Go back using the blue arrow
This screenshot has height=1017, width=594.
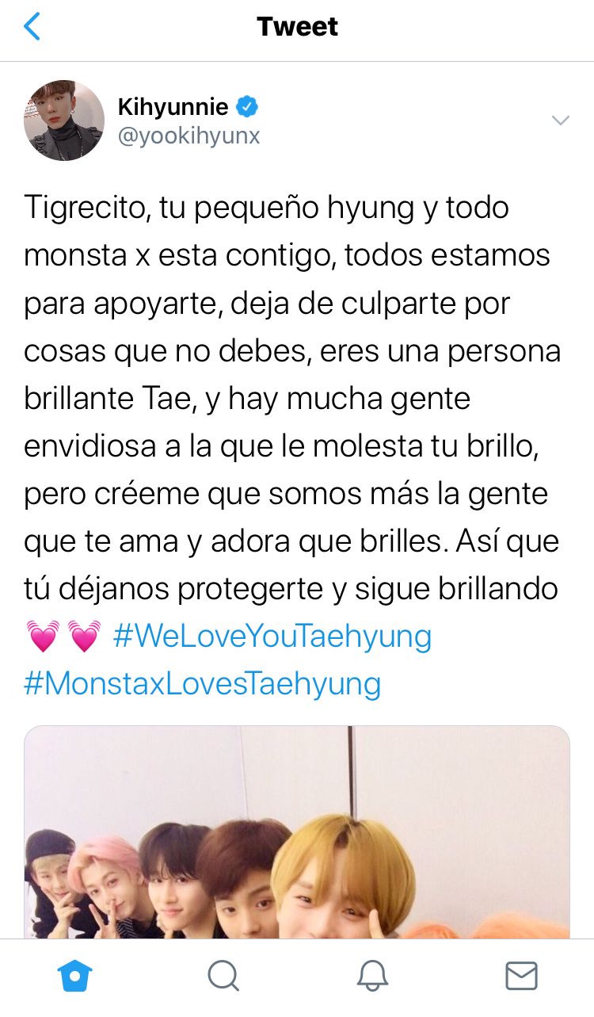coord(32,27)
